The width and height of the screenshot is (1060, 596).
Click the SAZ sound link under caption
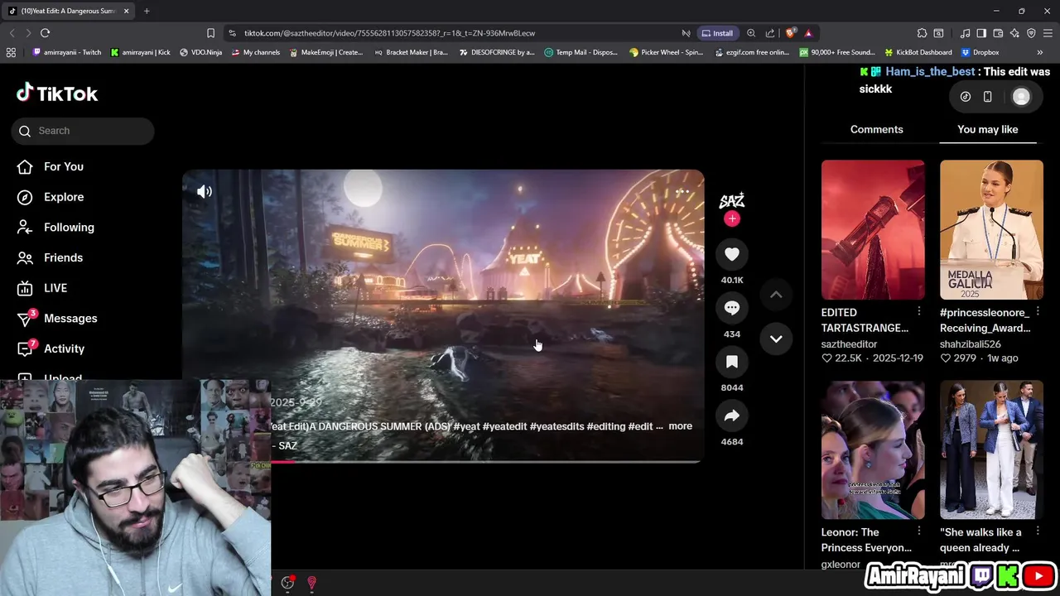tap(287, 445)
